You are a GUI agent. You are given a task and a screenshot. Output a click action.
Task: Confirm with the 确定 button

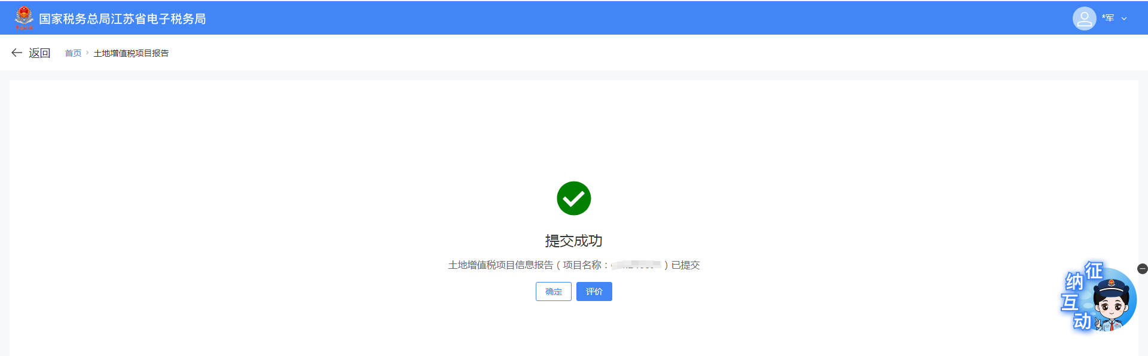(x=554, y=291)
